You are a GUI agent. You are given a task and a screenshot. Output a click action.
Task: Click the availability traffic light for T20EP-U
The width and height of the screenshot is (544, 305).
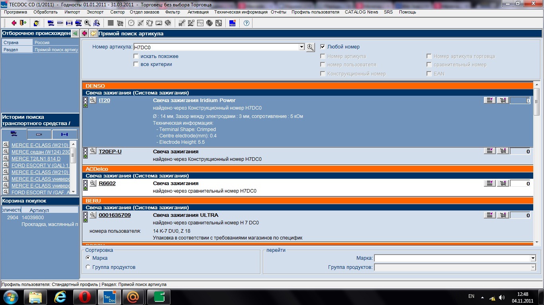(85, 153)
